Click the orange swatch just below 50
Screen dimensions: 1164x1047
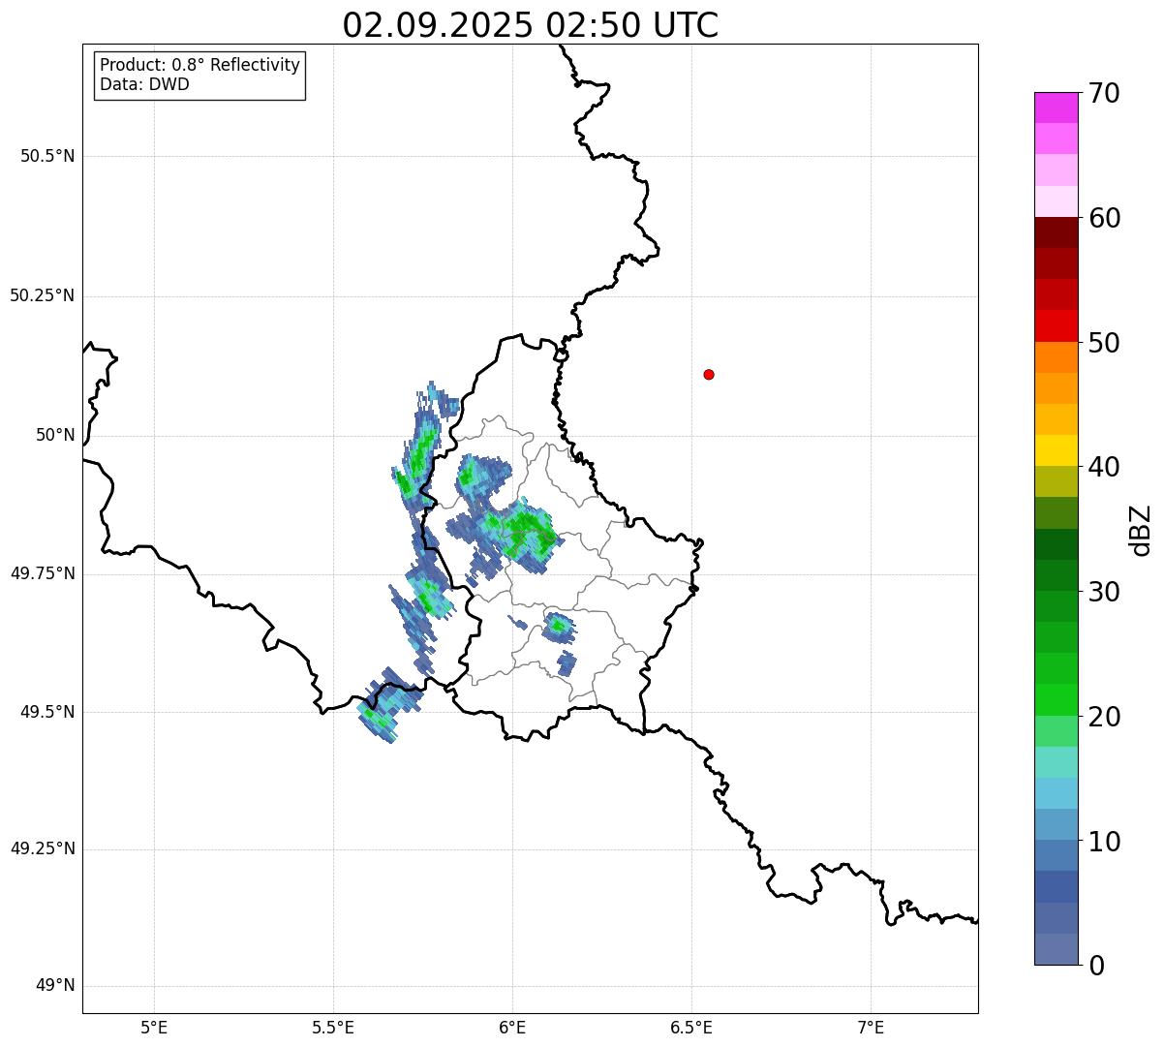(x=1056, y=357)
